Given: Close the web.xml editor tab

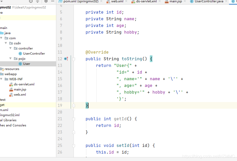Looking at the screenshot, I should (x=126, y=1).
